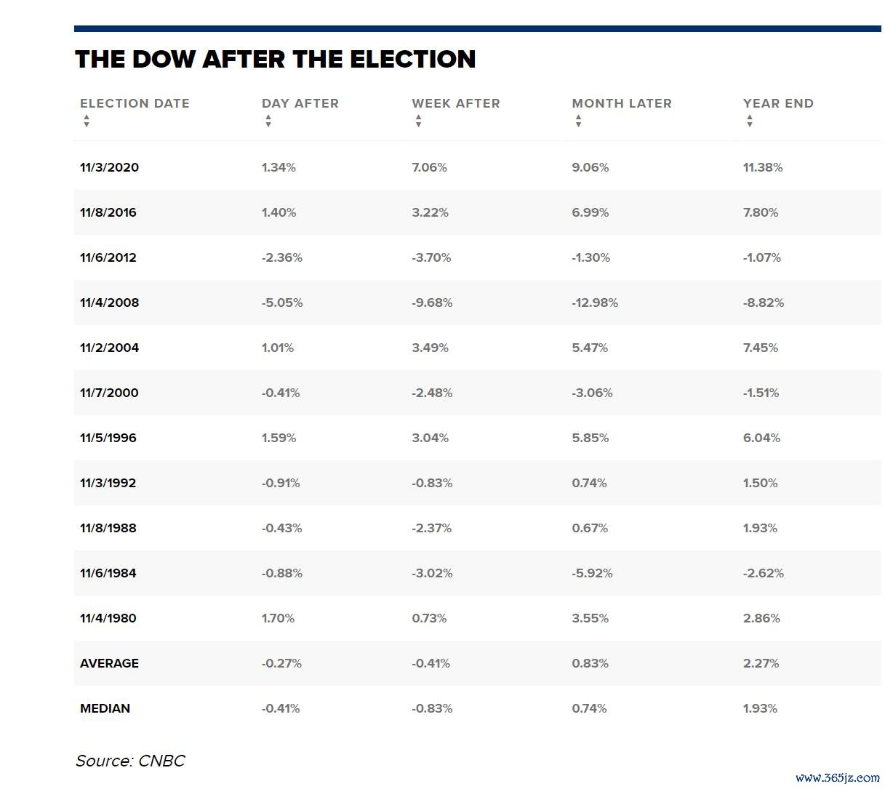Click the Month Later column heading

click(x=622, y=103)
